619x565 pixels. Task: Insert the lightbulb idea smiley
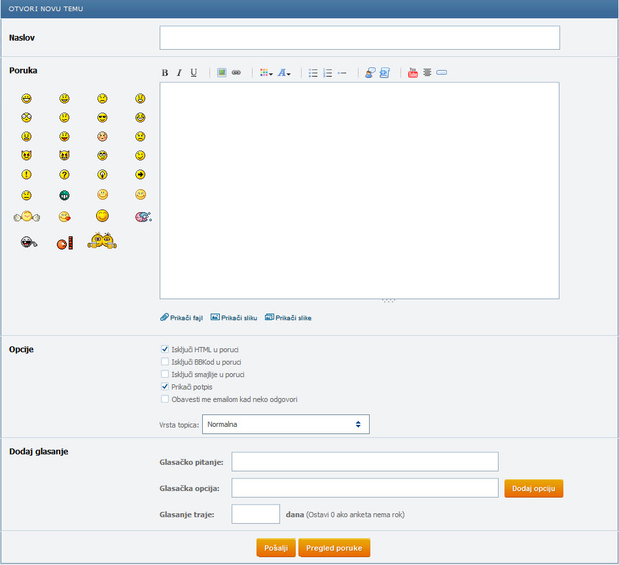pos(102,175)
